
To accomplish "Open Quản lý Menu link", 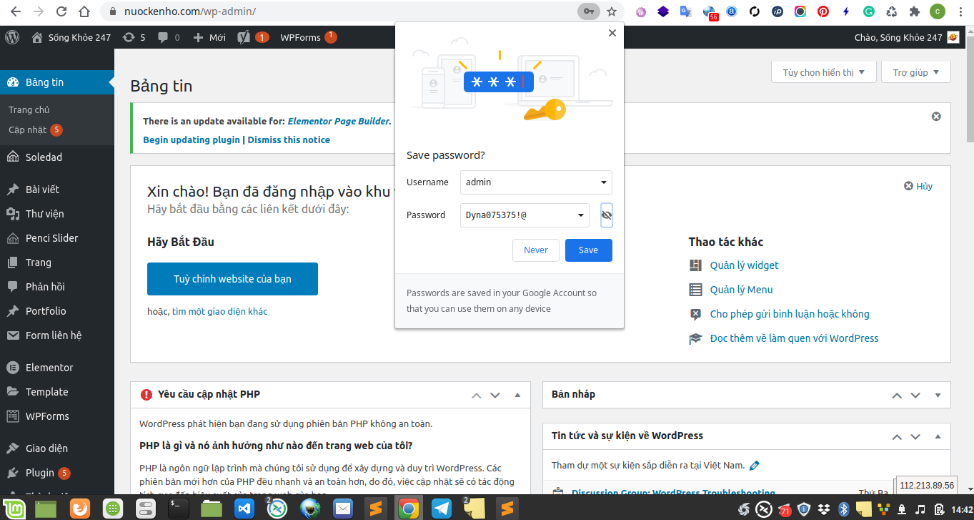I will point(741,290).
